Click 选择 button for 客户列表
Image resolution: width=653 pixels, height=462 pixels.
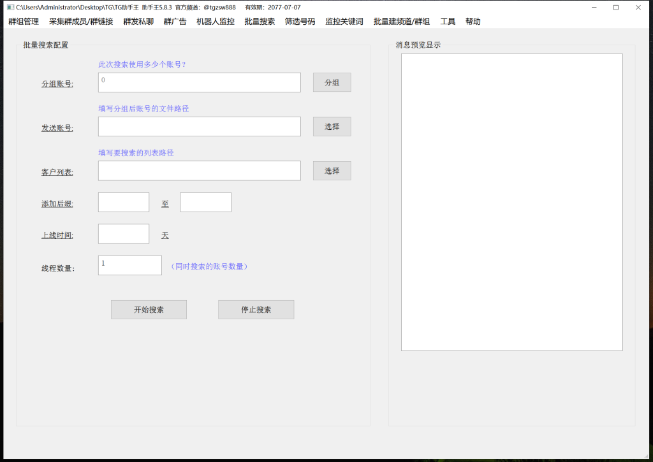[332, 171]
